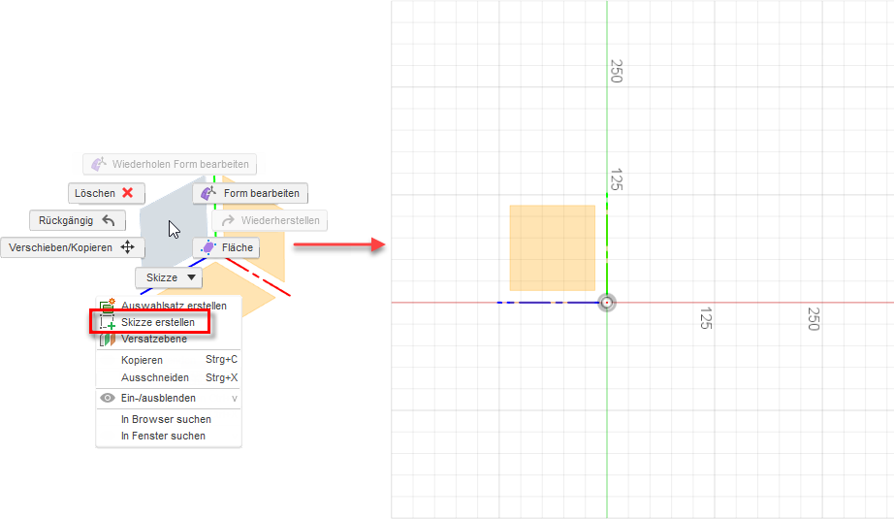Screen dimensions: 894x519
Task: Click the Verschieben/Kopieren move cross icon
Action: (128, 247)
